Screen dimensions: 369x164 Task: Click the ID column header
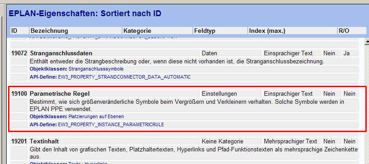19,31
